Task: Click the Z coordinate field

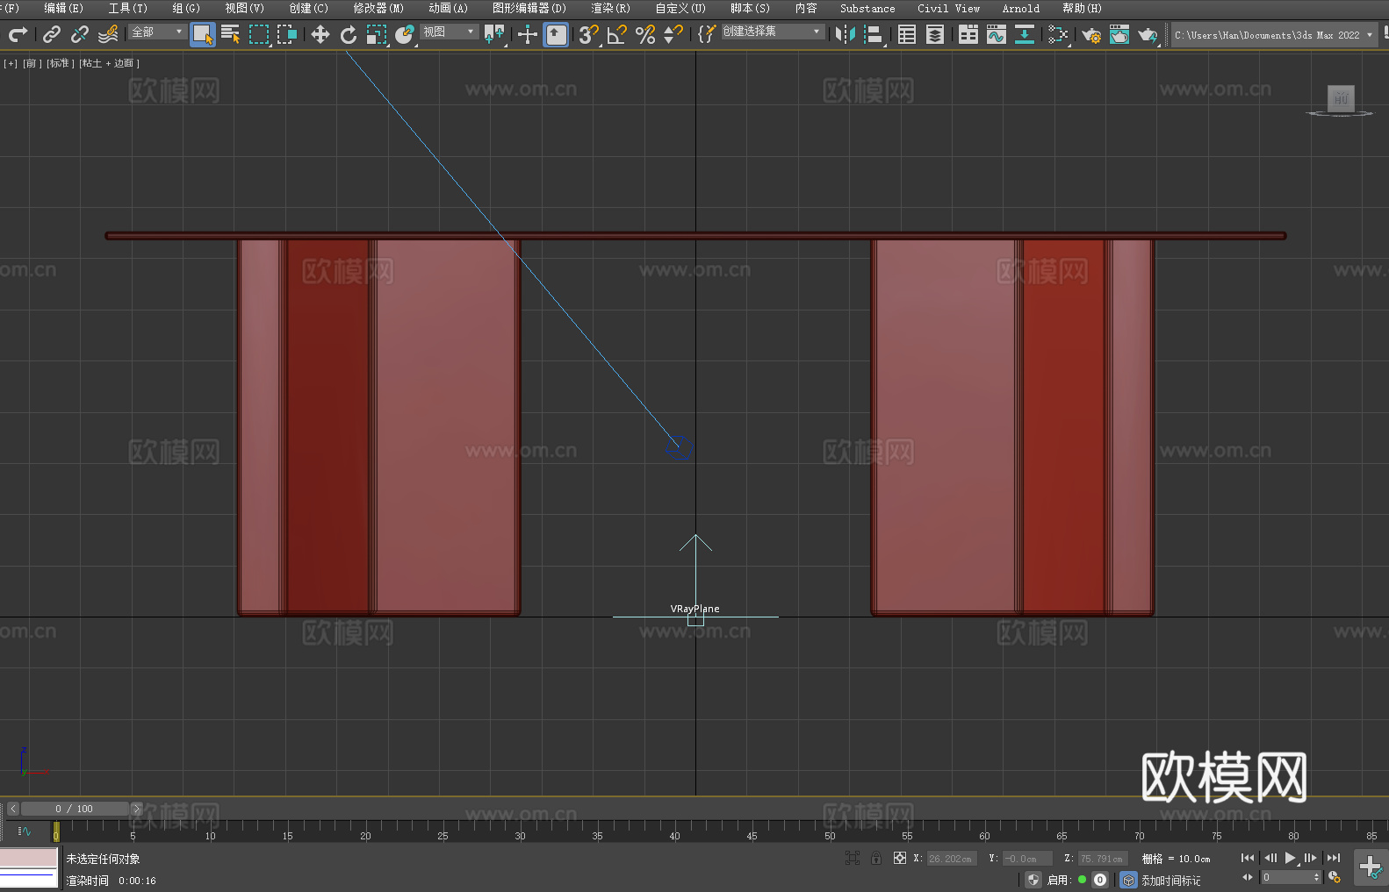Action: coord(1103,859)
